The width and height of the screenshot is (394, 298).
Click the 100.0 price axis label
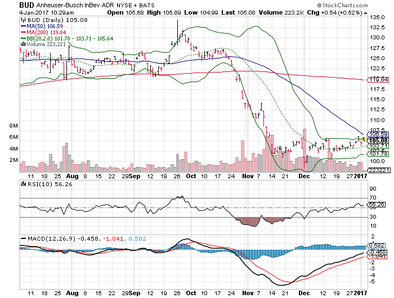point(377,161)
